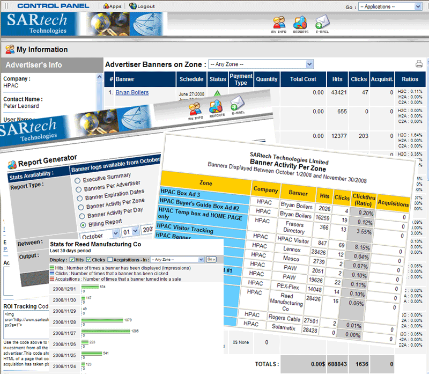Uncheck the Clicks display checkbox

pos(88,260)
